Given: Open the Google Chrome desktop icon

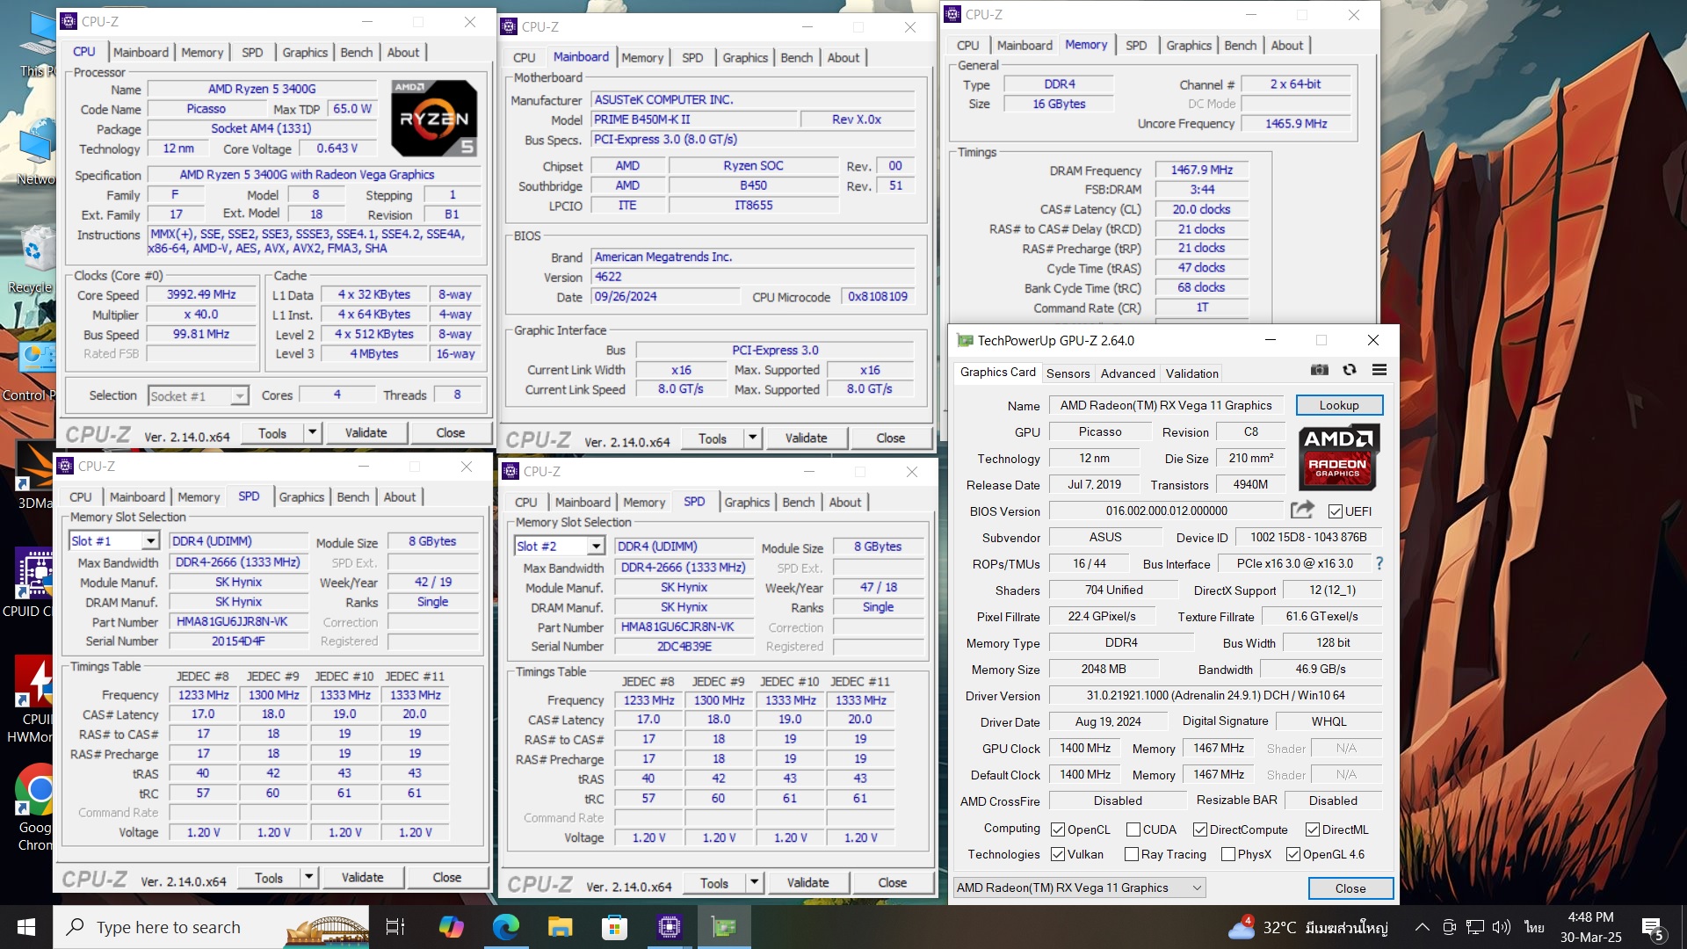Looking at the screenshot, I should (35, 808).
